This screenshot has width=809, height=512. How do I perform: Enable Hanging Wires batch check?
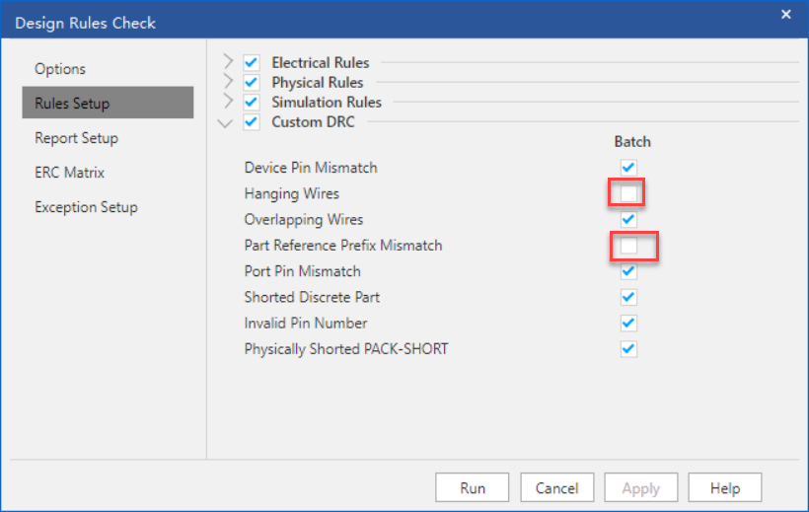click(x=628, y=193)
